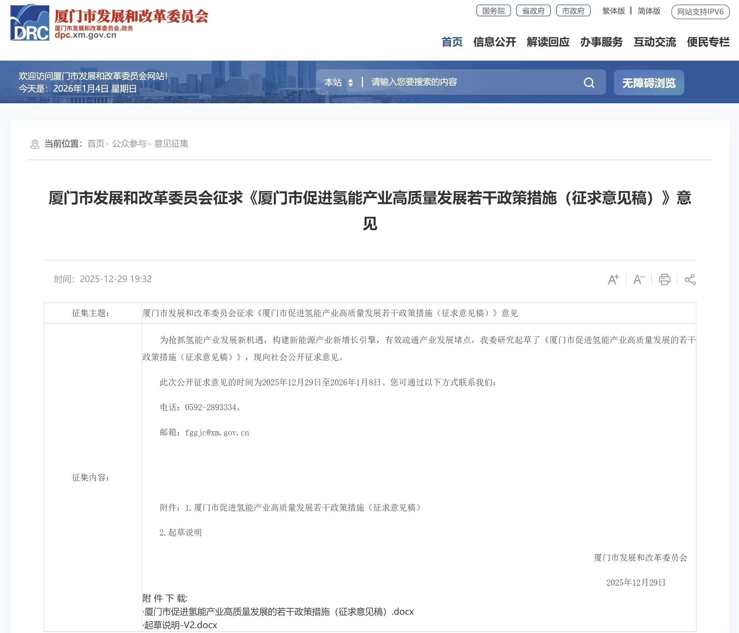The width and height of the screenshot is (739, 633).
Task: Click the decrease font size icon
Action: click(x=638, y=279)
